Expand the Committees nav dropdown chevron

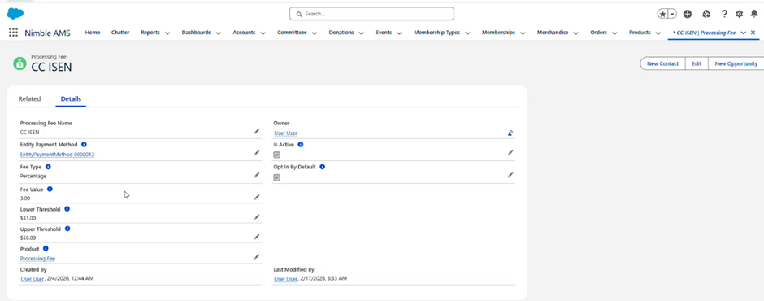[x=315, y=33]
